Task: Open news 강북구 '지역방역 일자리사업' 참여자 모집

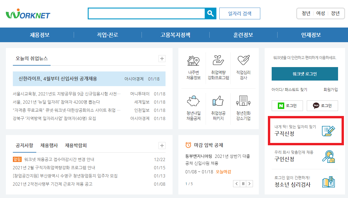Action: click(54, 118)
